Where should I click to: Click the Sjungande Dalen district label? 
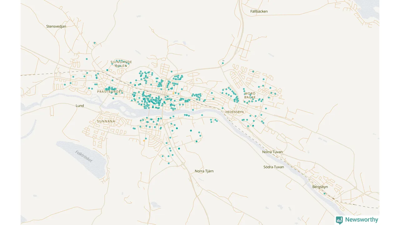(x=121, y=64)
